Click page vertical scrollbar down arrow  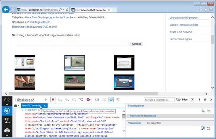pos(212,88)
